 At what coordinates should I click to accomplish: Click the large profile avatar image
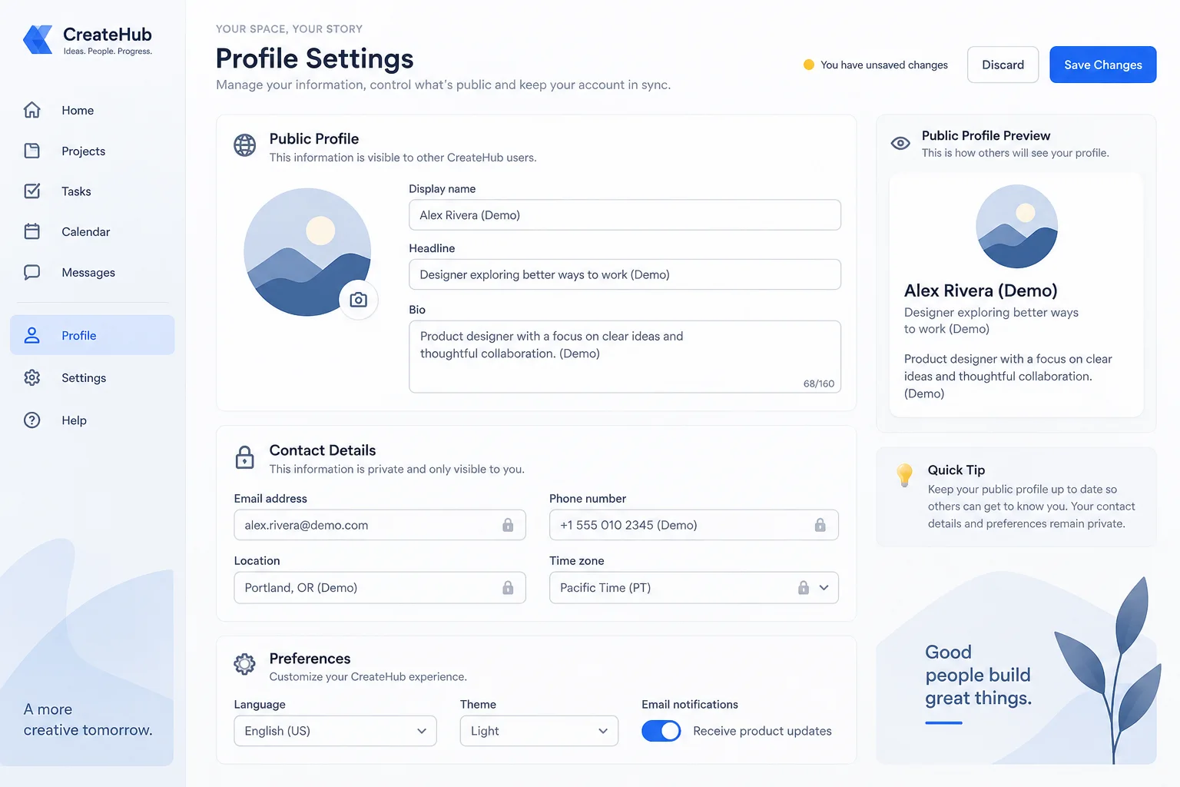point(307,252)
